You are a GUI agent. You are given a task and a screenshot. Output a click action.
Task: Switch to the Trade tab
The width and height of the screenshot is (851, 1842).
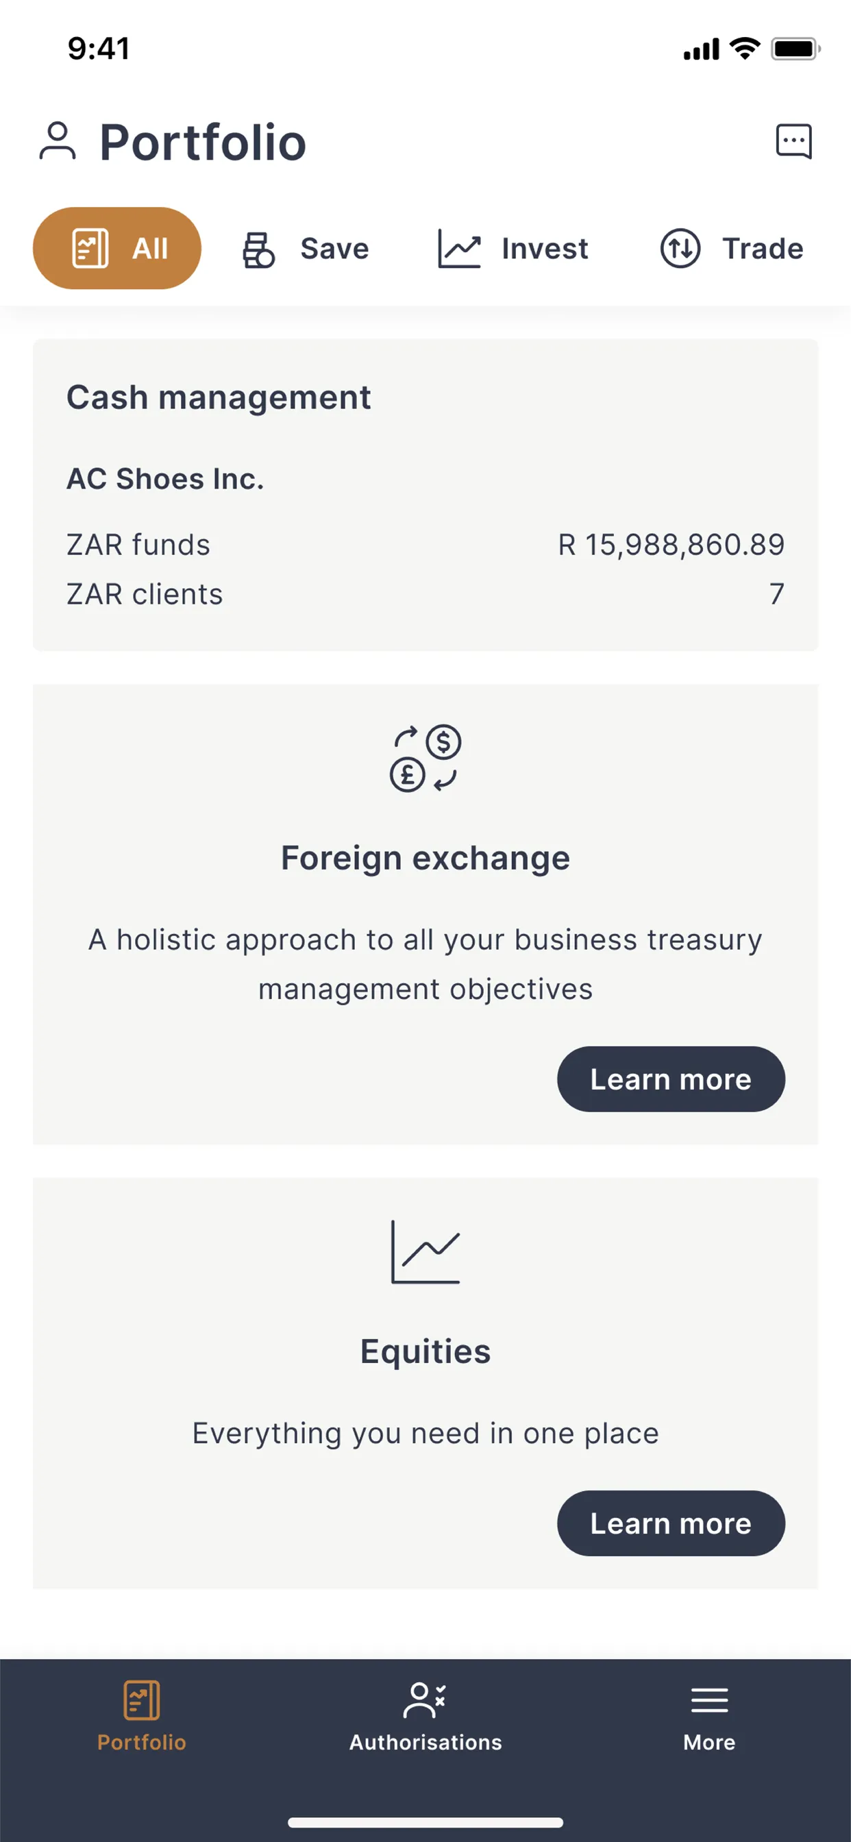click(732, 249)
